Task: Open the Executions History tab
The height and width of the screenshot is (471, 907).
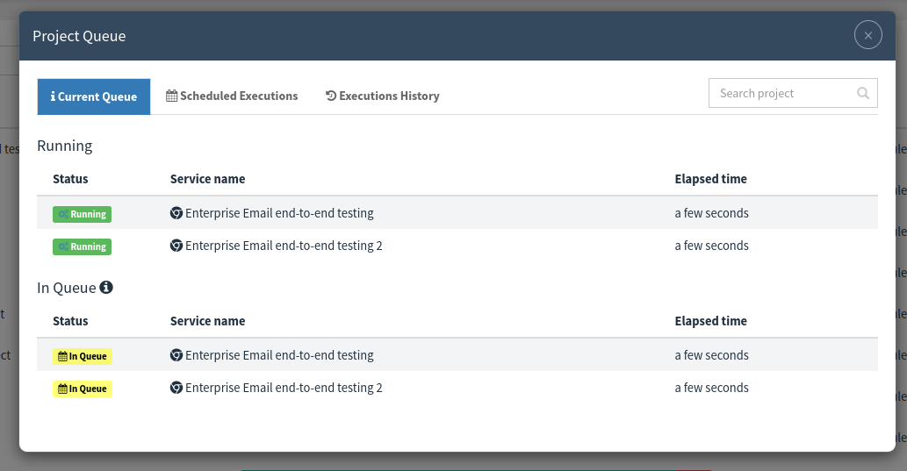Action: 382,96
